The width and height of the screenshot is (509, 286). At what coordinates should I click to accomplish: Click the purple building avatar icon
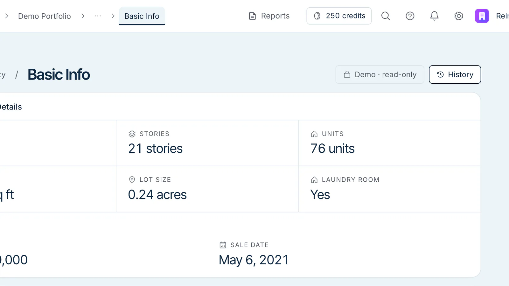[482, 16]
